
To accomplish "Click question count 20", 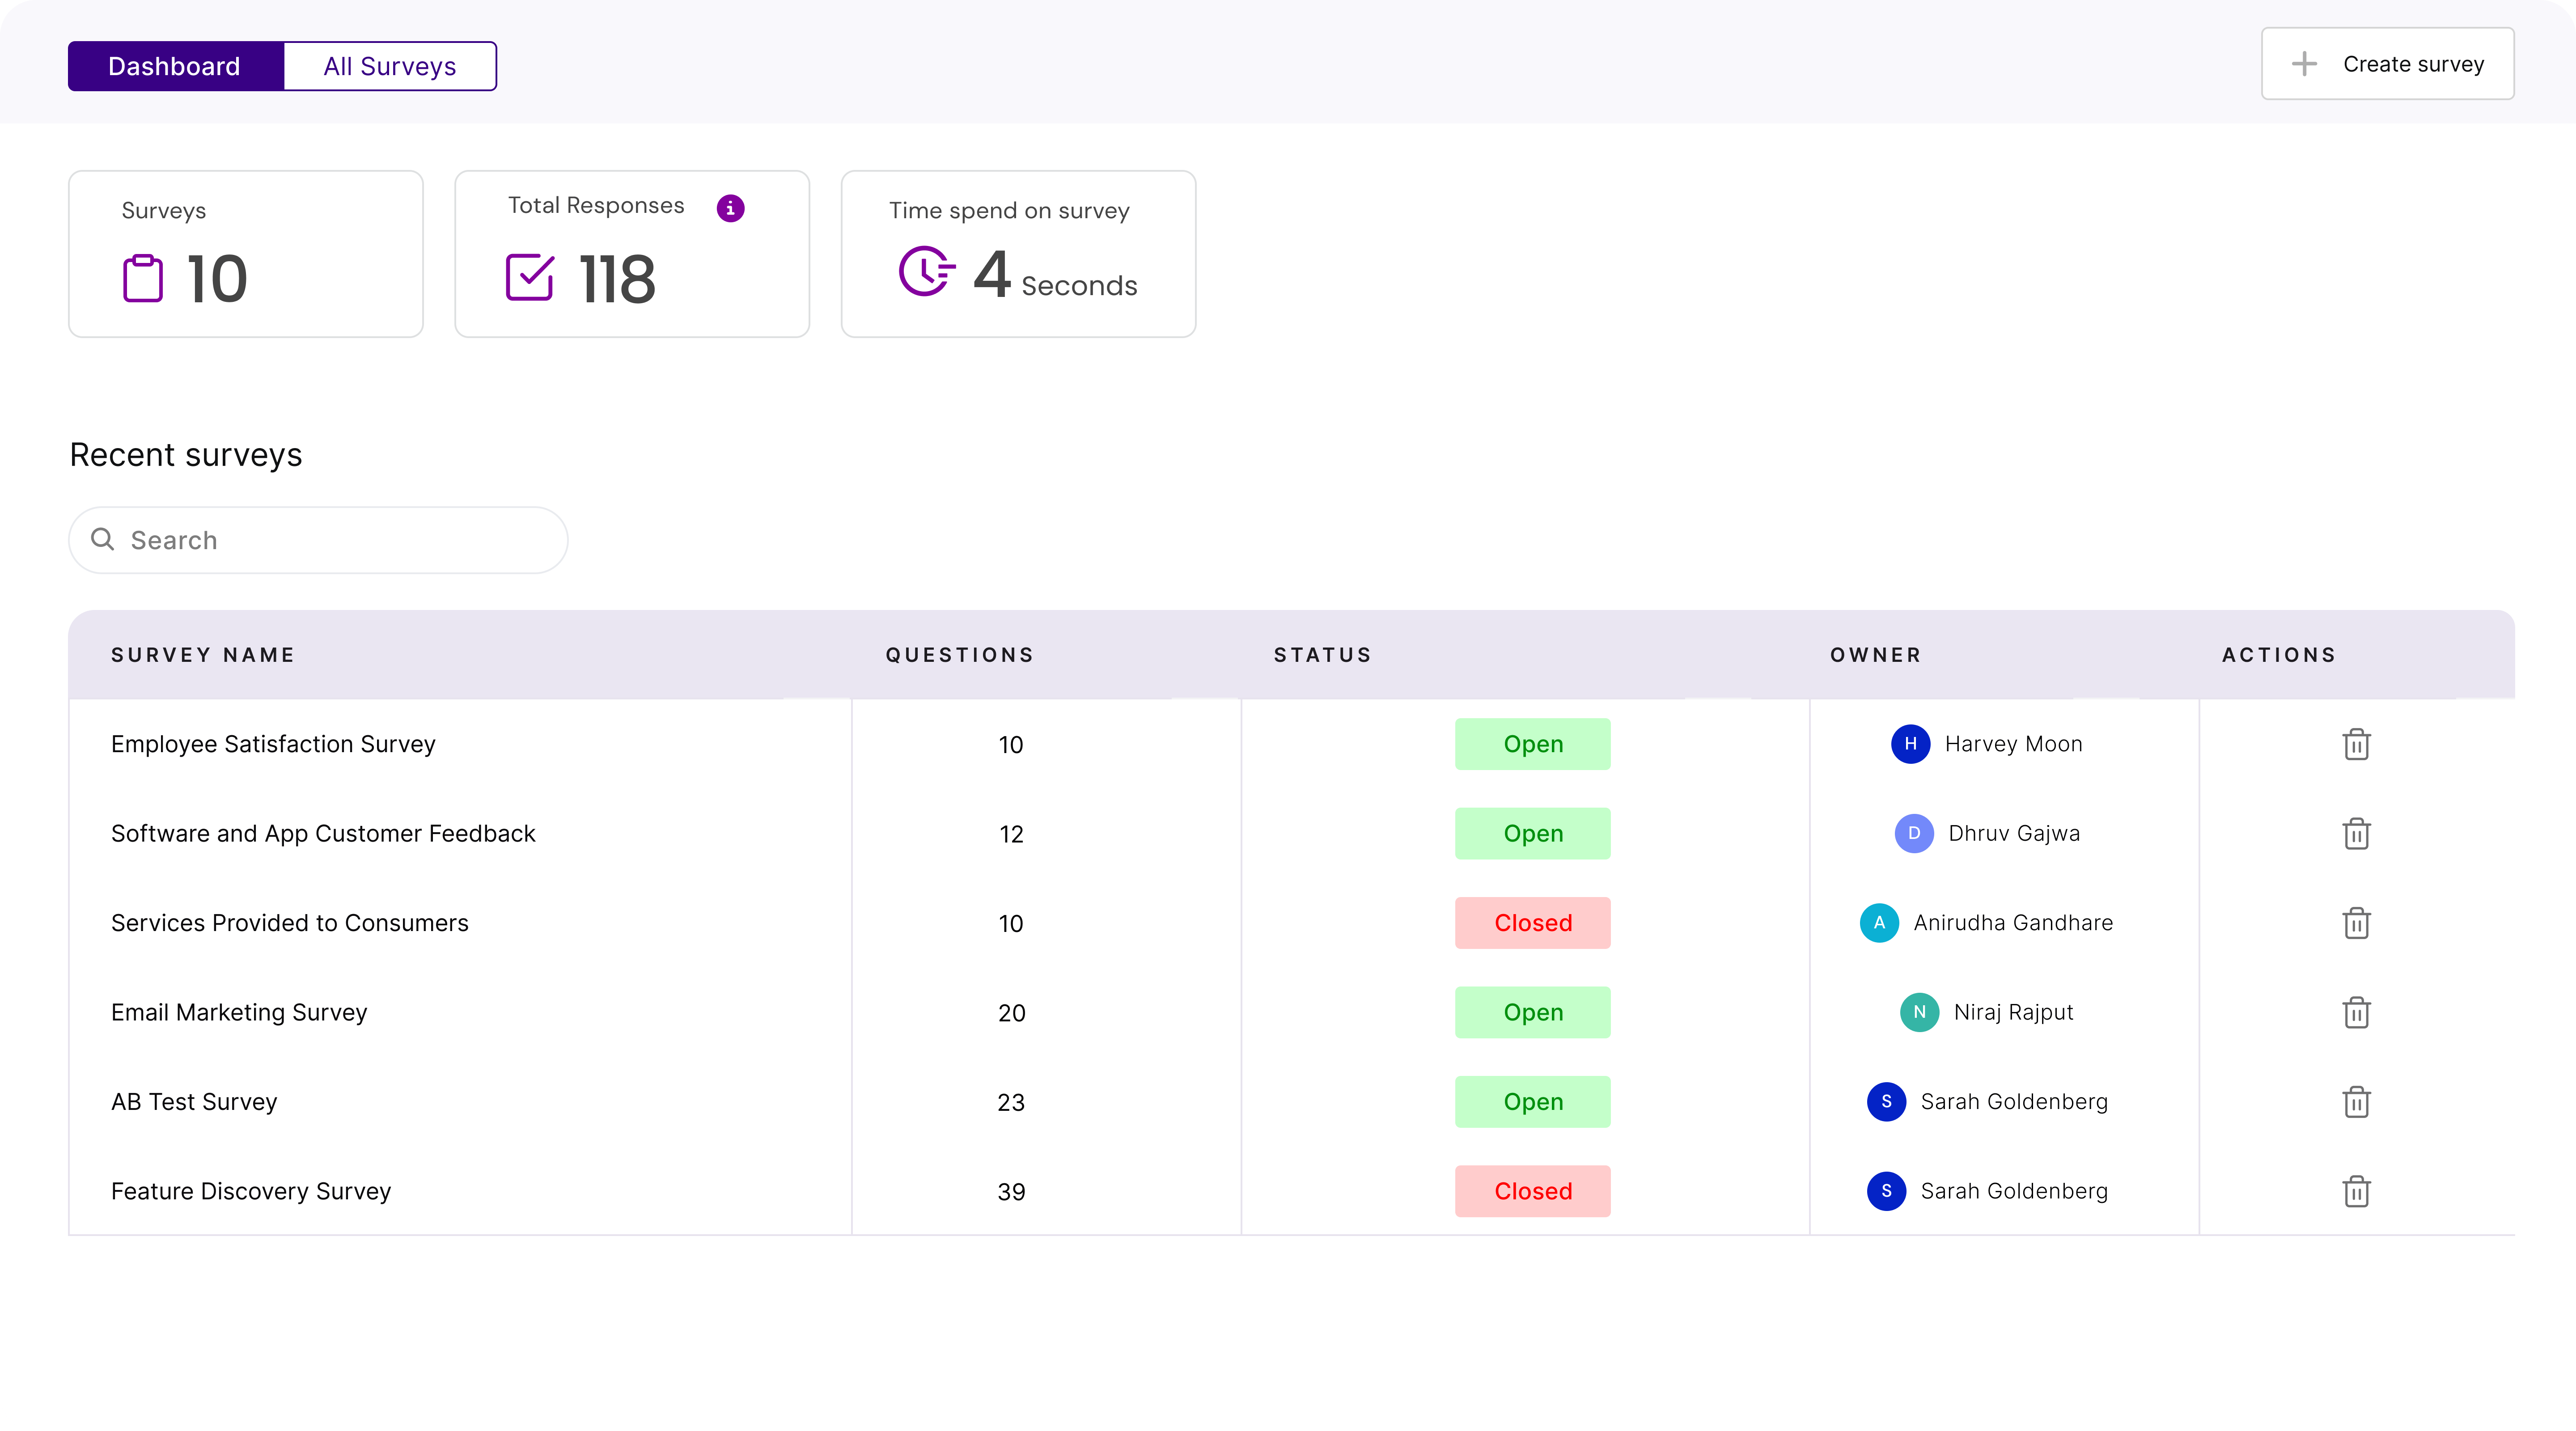I will pyautogui.click(x=1011, y=1013).
